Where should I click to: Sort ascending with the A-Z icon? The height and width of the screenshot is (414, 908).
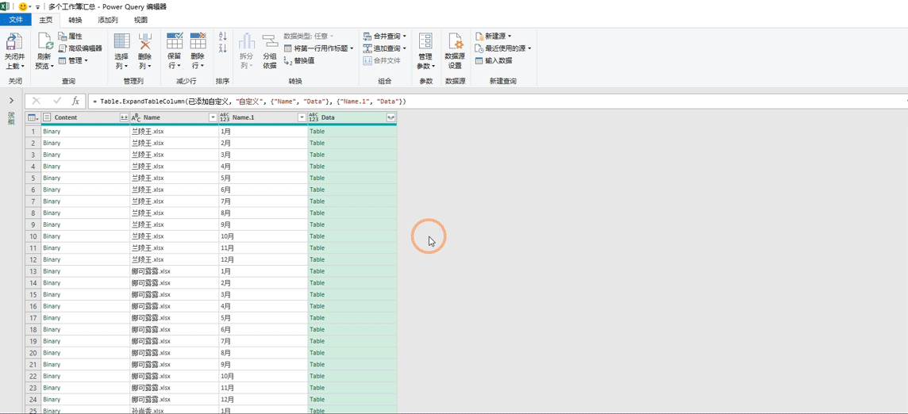(222, 37)
